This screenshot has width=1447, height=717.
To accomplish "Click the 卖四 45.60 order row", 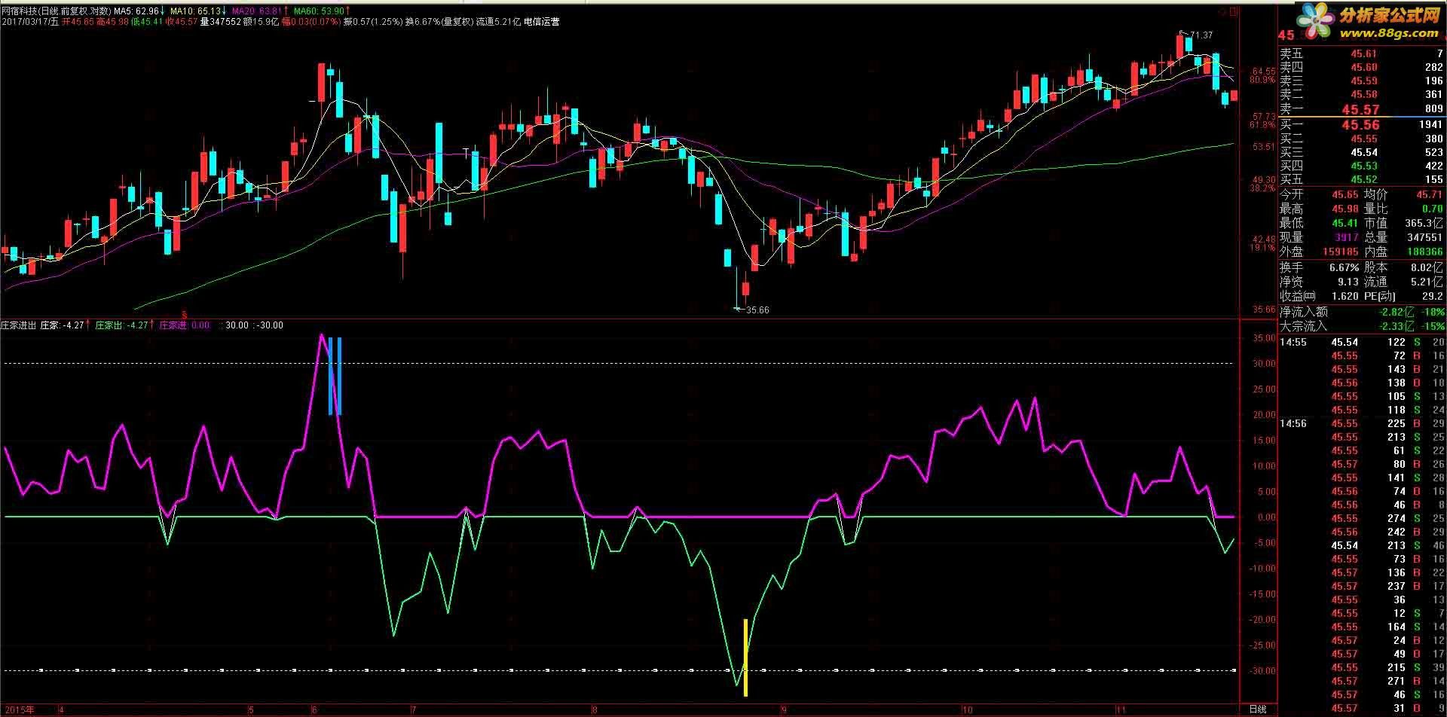I will pos(1361,67).
